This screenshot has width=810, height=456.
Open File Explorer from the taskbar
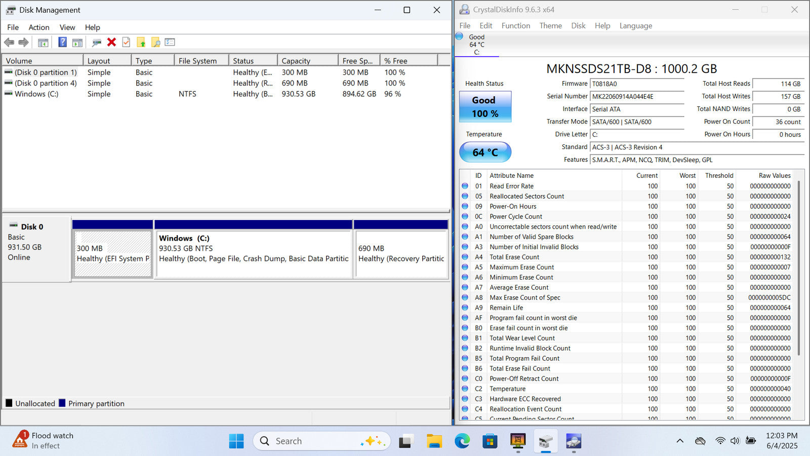click(x=434, y=441)
